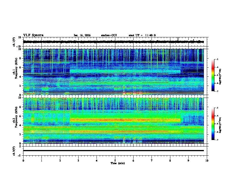The width and height of the screenshot is (233, 180).
Task: Click the ch.1 voltage waveform trace
Action: coord(113,42)
